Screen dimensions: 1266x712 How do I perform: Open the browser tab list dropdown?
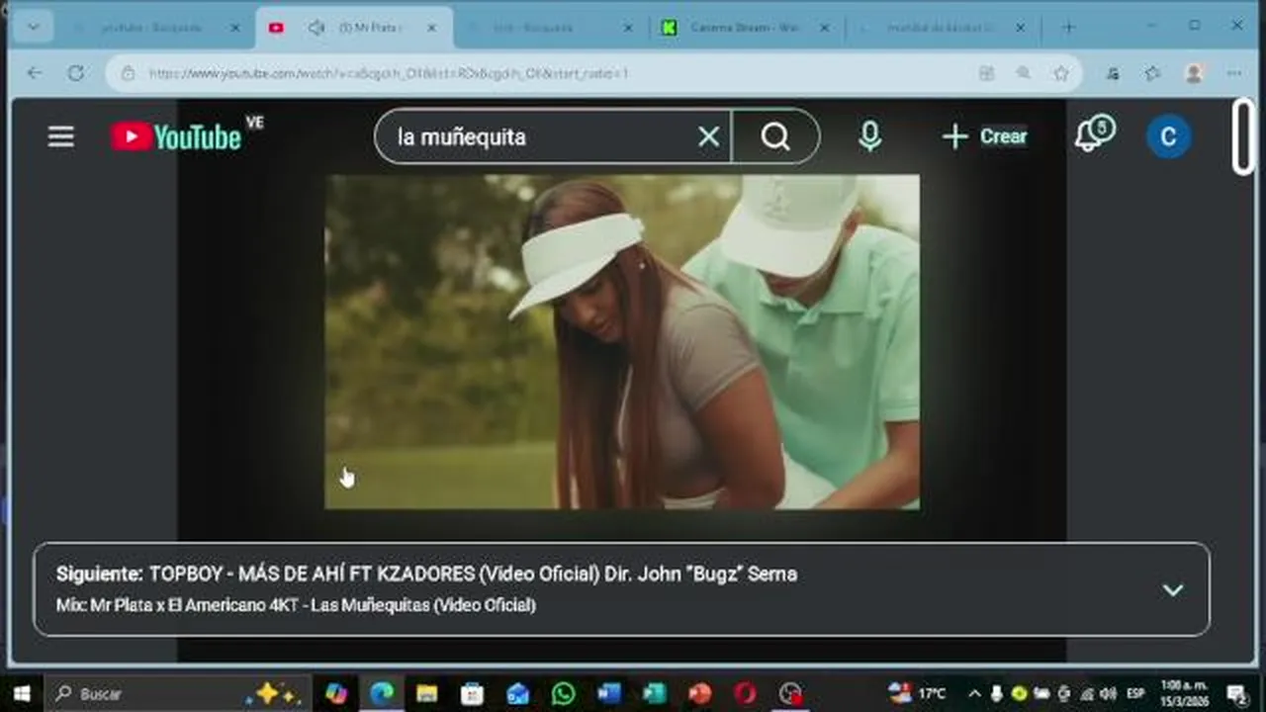pyautogui.click(x=33, y=27)
